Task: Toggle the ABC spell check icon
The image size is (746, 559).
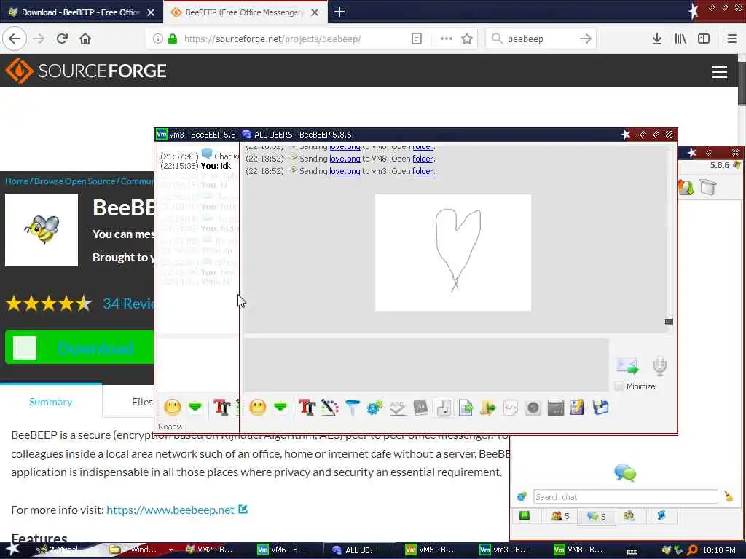Action: point(398,408)
